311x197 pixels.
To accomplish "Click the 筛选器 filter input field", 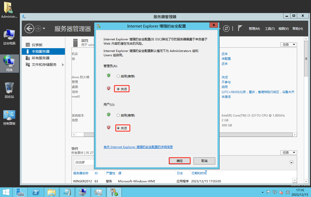I will coord(84,162).
